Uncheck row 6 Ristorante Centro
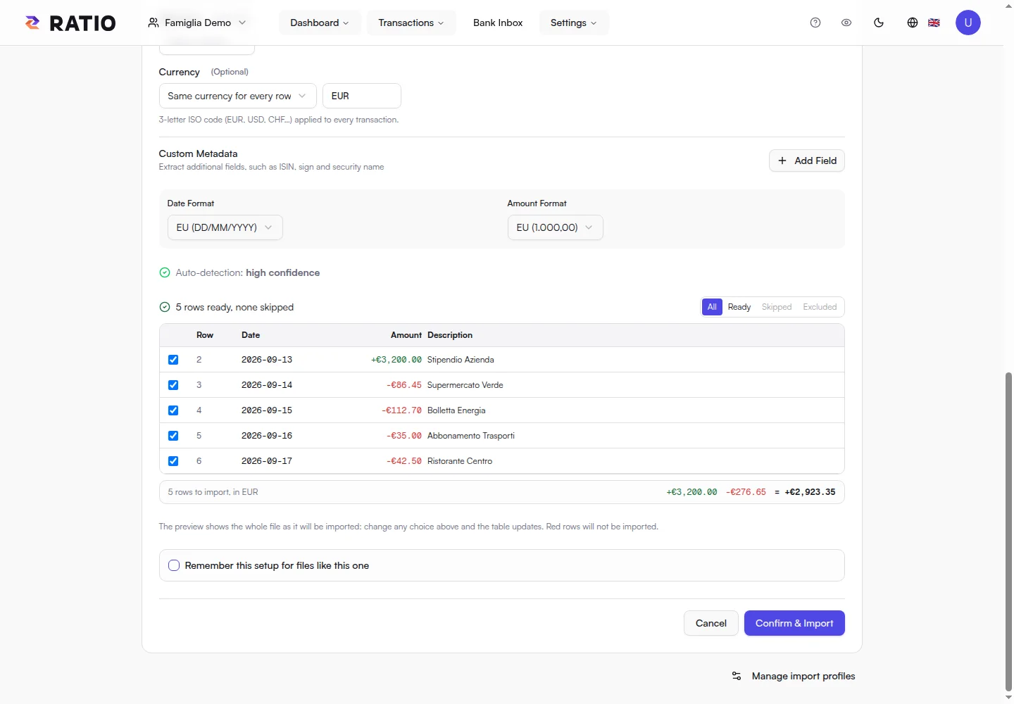 click(x=173, y=461)
